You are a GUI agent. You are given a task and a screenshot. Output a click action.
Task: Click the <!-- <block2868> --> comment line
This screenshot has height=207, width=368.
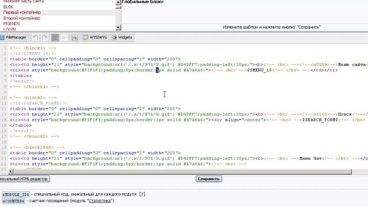[37, 148]
